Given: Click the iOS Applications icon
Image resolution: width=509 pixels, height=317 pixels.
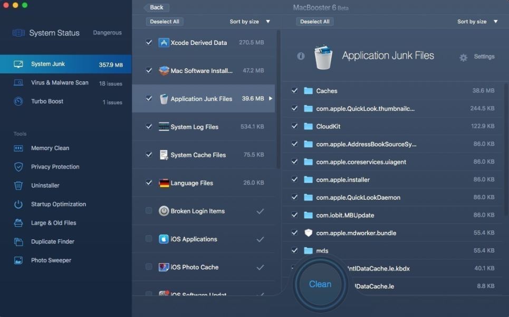Looking at the screenshot, I should [x=164, y=239].
